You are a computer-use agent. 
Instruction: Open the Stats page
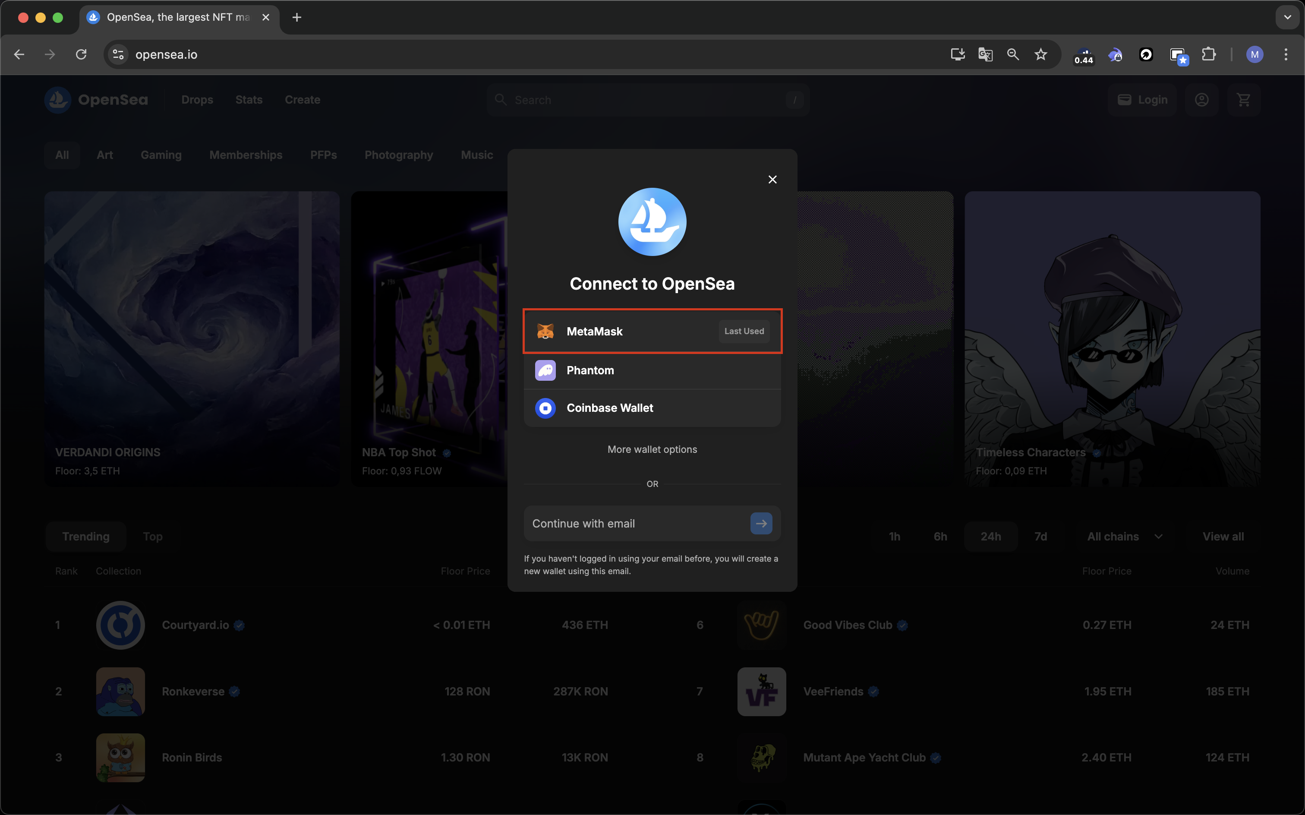pos(249,100)
